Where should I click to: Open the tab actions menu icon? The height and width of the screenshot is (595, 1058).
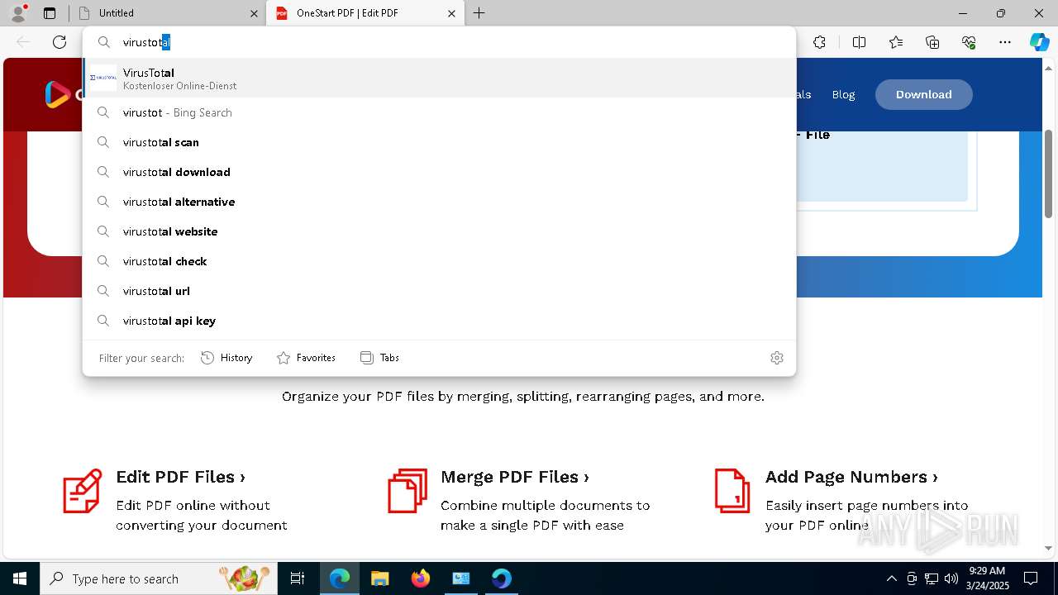pyautogui.click(x=50, y=13)
